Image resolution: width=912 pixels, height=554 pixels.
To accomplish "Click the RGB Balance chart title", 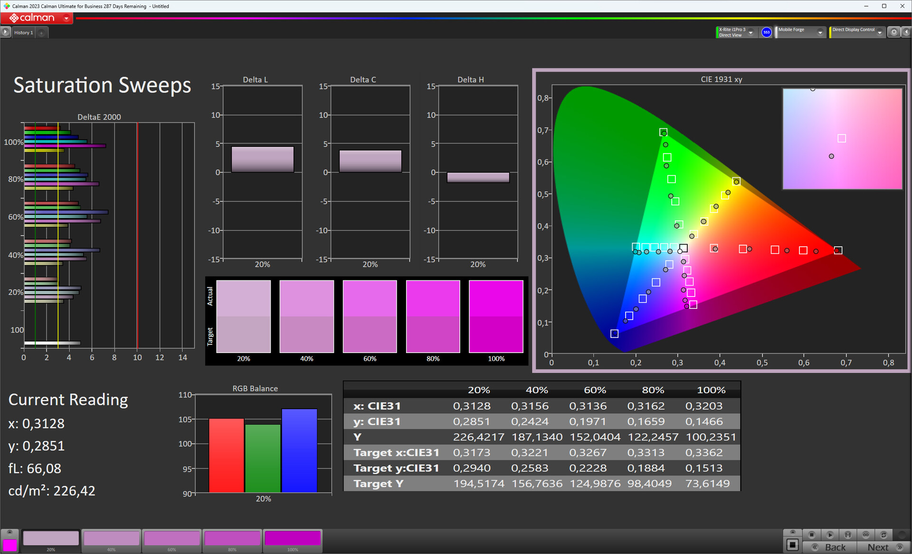I will tap(255, 388).
